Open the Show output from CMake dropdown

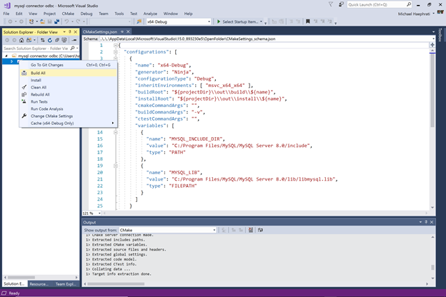click(214, 230)
